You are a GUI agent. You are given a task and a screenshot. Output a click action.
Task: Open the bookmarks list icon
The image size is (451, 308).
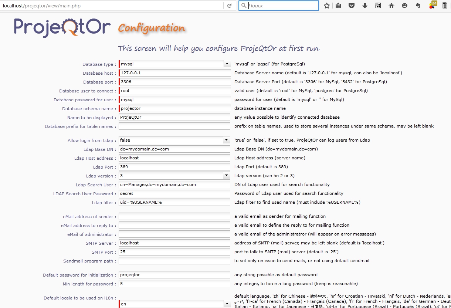[x=338, y=6]
